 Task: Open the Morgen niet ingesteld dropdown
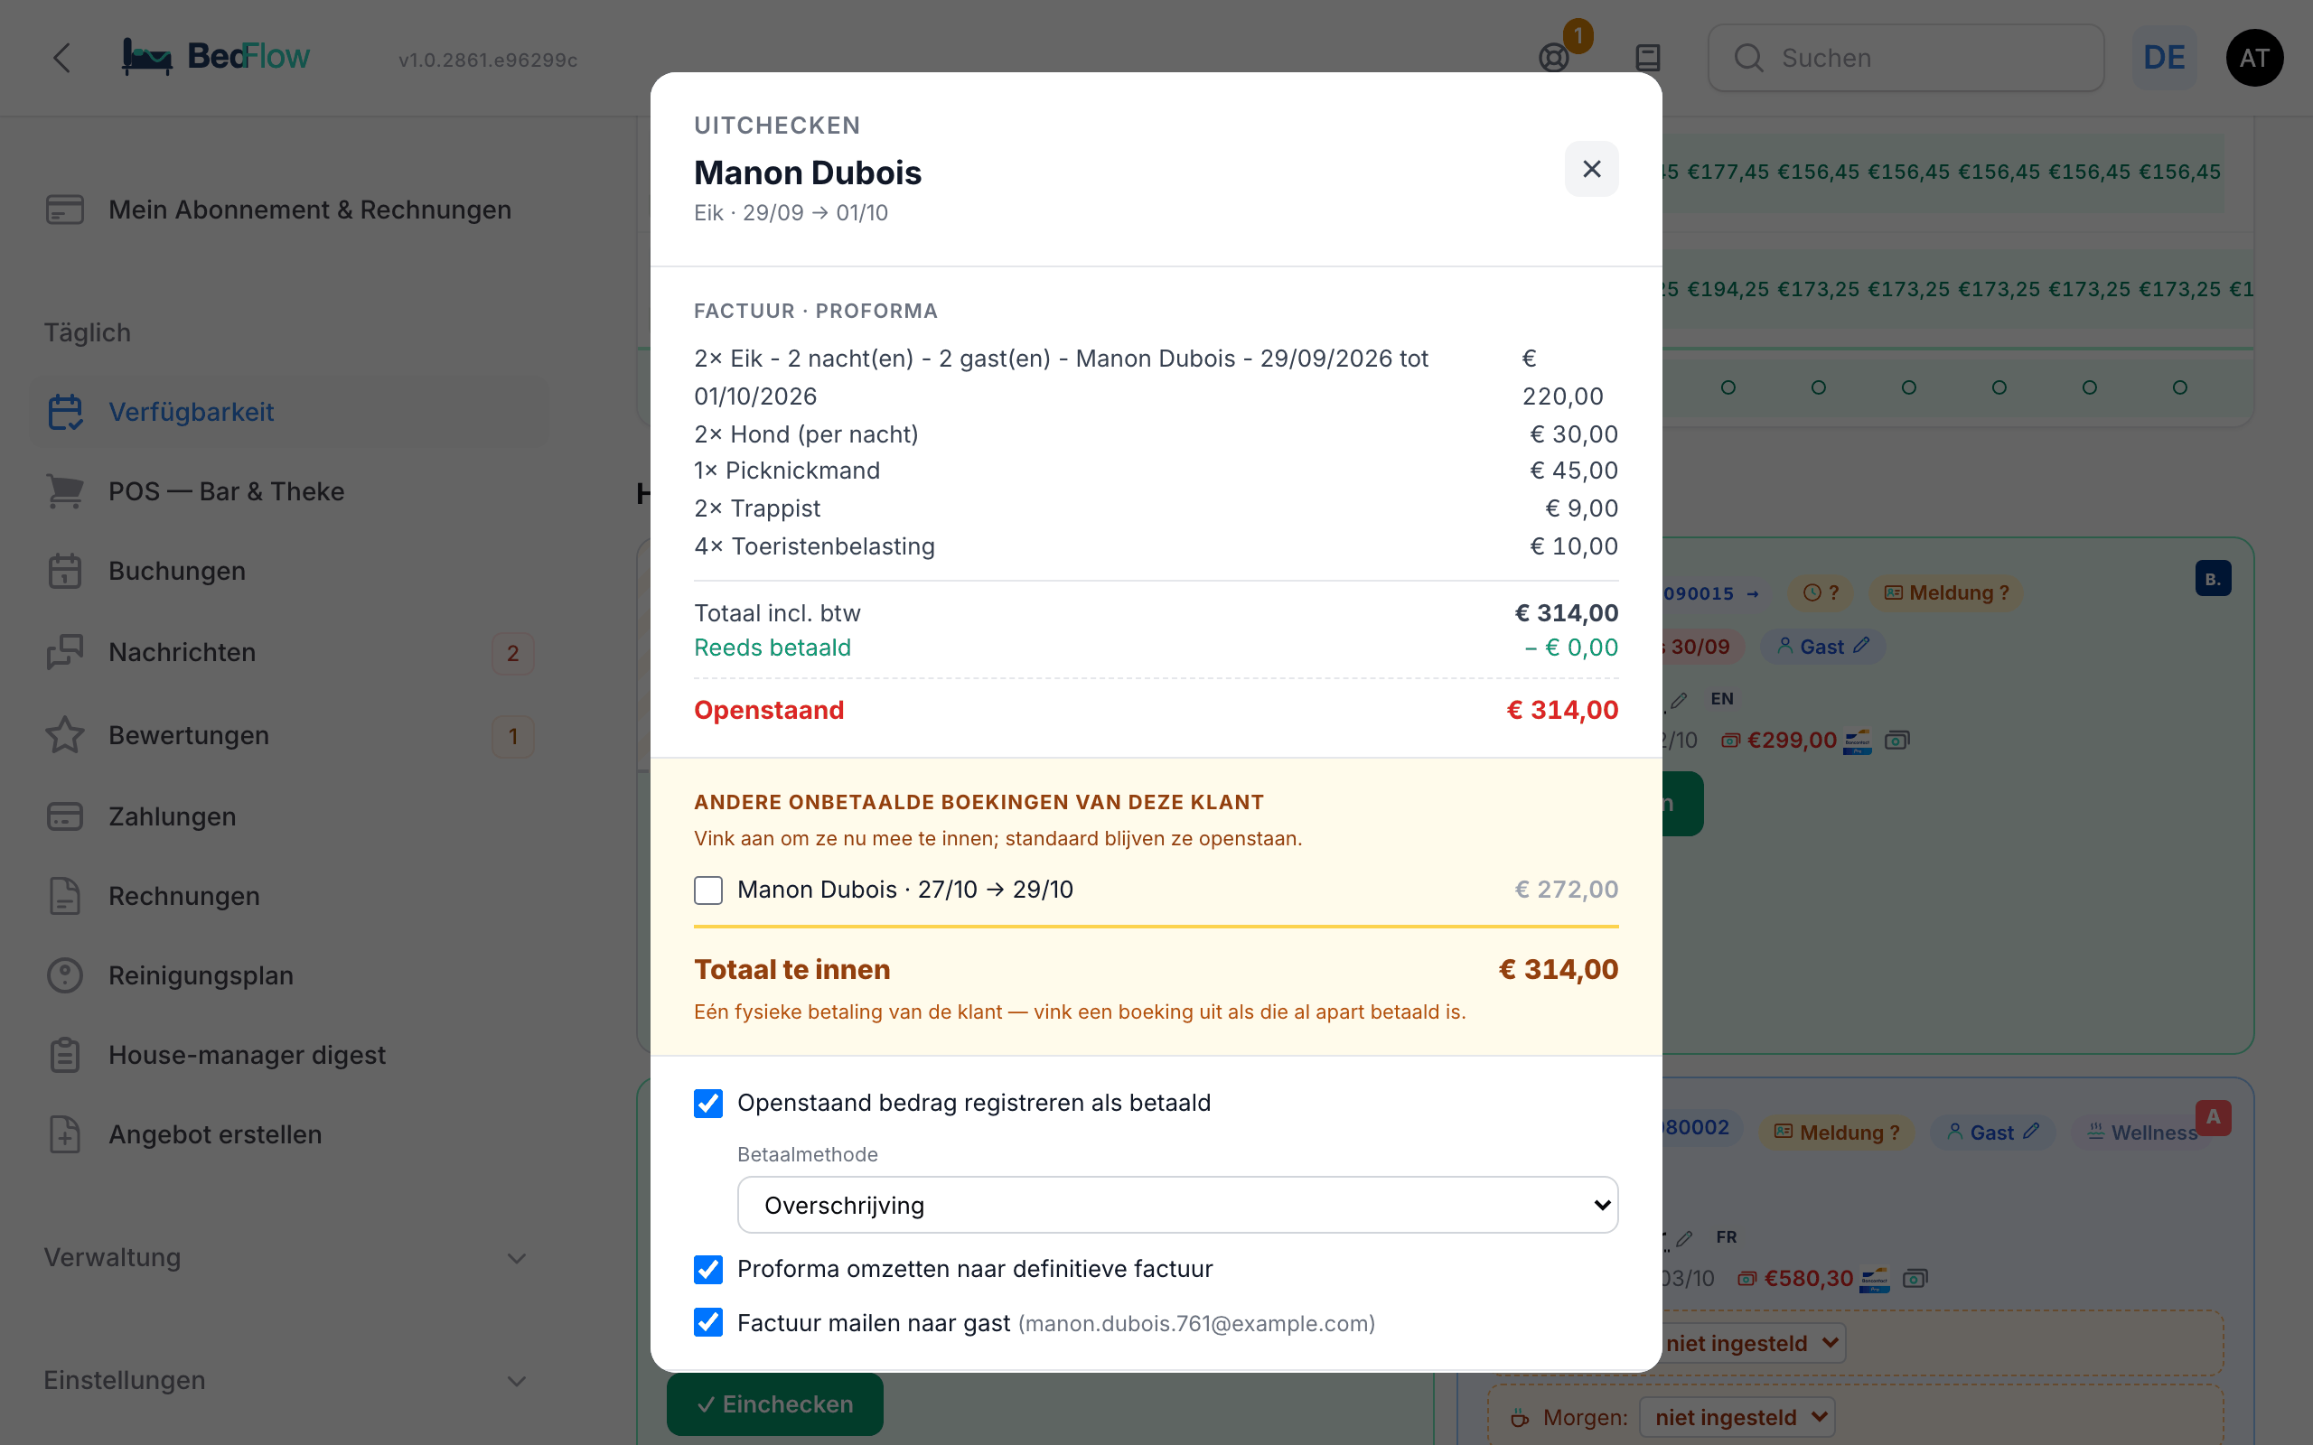pyautogui.click(x=1737, y=1417)
